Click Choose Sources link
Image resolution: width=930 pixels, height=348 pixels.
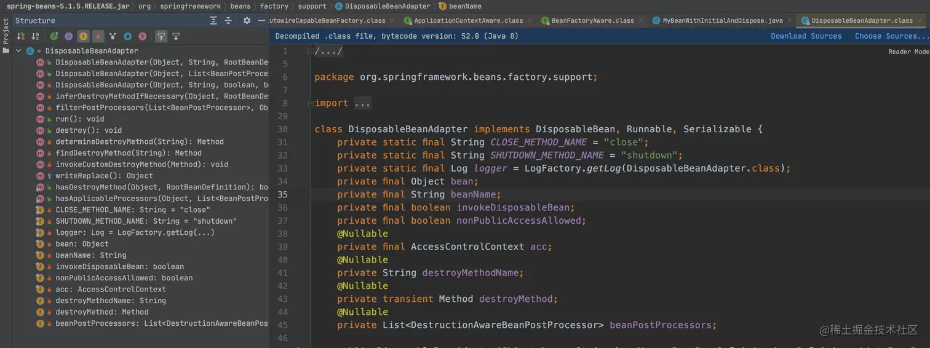[x=892, y=36]
